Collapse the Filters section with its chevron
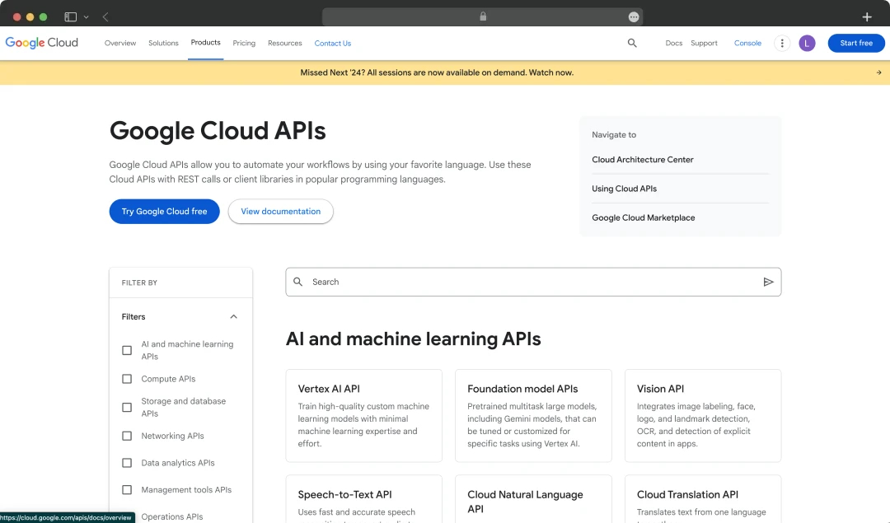Image resolution: width=890 pixels, height=523 pixels. click(233, 316)
